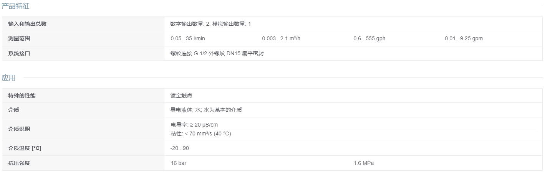The width and height of the screenshot is (545, 173).
Task: Click the 应用 section heading
Action: [x=9, y=78]
